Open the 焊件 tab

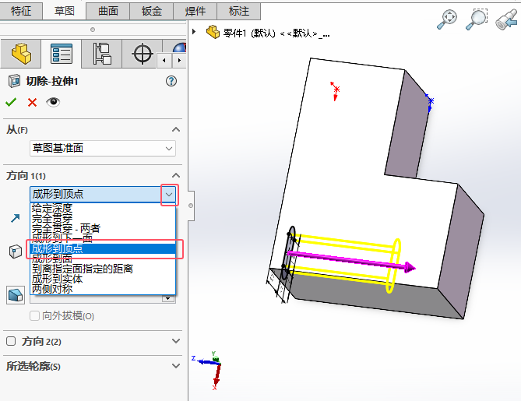pos(195,11)
